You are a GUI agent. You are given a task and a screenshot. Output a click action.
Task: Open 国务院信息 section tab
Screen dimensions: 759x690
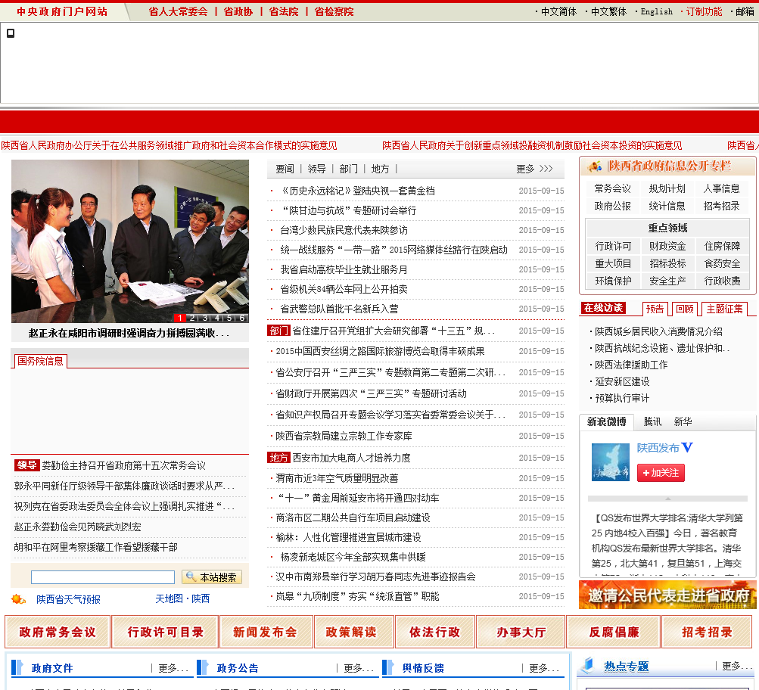tap(39, 361)
